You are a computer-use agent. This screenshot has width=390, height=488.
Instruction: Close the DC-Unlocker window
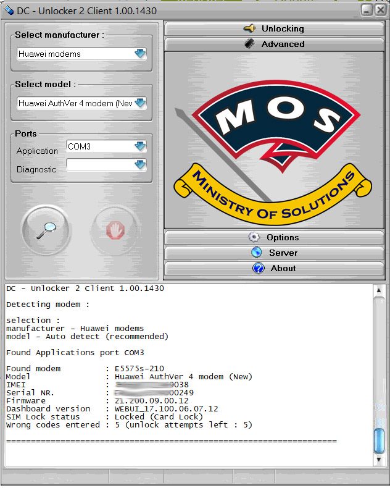click(x=380, y=11)
